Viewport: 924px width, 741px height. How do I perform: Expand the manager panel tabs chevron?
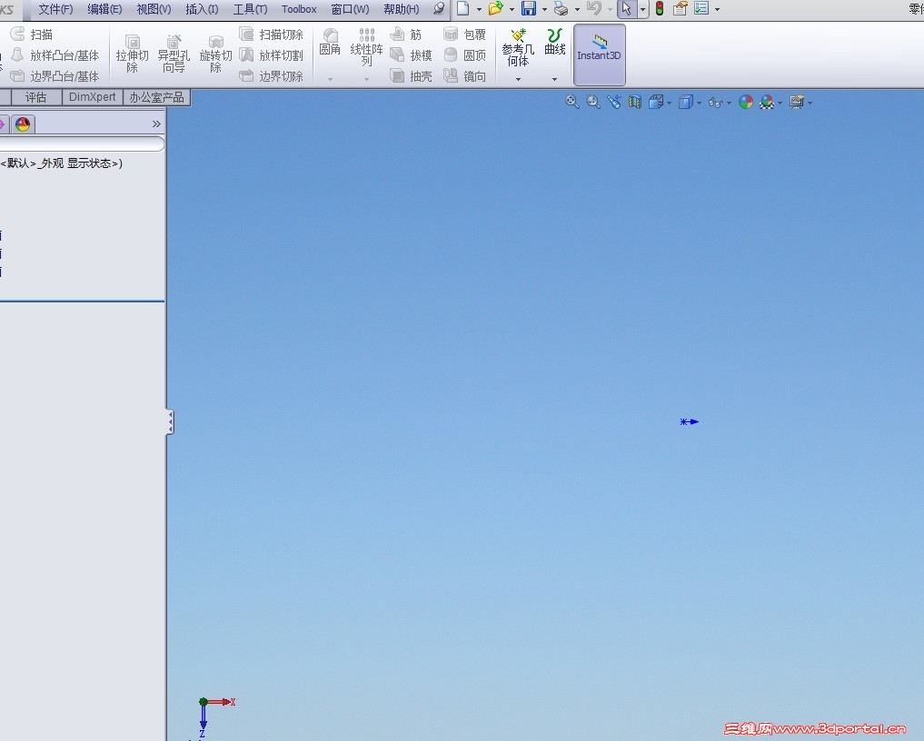pos(156,123)
